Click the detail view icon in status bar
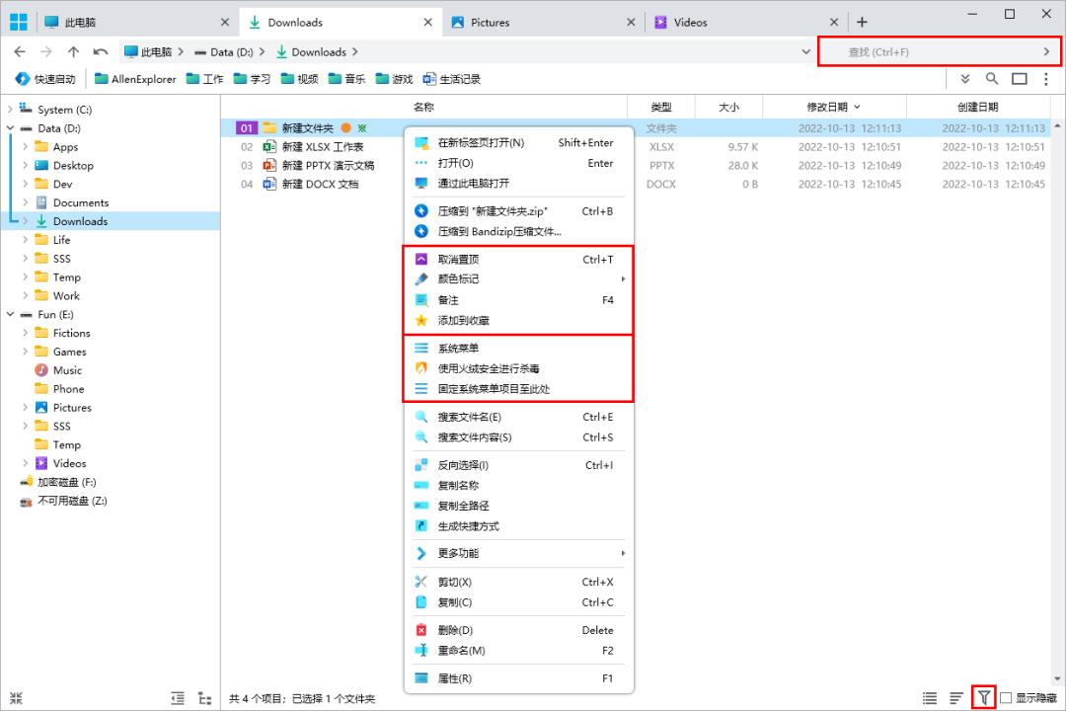1066x711 pixels. point(929,697)
